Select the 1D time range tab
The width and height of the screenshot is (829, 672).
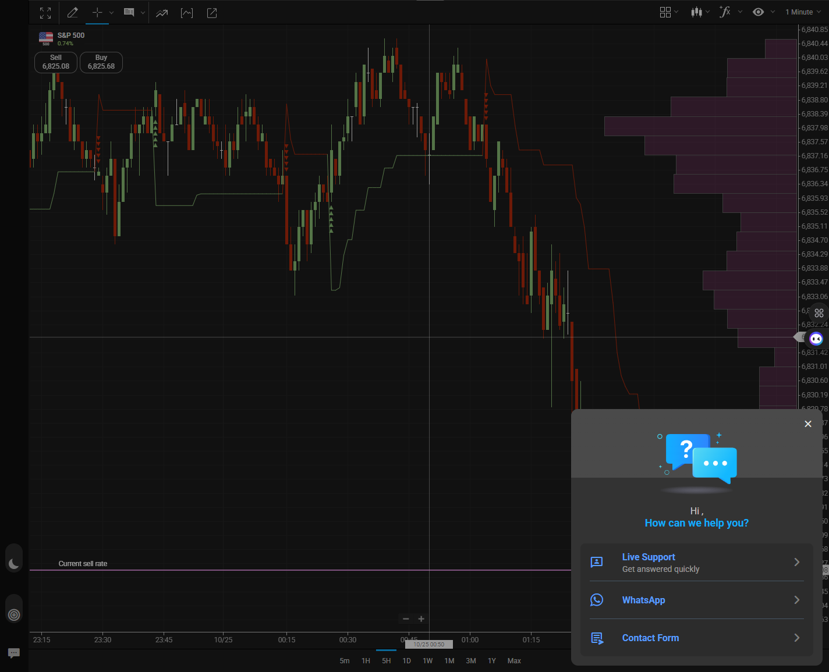coord(406,661)
